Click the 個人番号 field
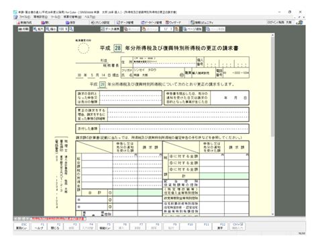 [x=226, y=62]
